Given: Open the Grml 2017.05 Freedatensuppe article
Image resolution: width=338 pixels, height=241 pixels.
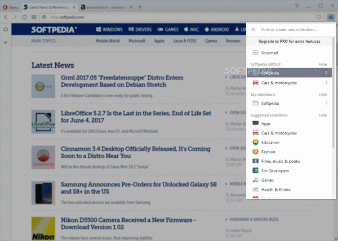Looking at the screenshot, I should click(x=122, y=81).
